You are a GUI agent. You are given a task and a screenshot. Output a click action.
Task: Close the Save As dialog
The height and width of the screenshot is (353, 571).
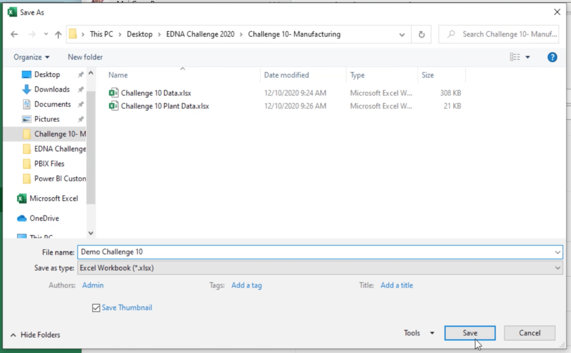[557, 12]
